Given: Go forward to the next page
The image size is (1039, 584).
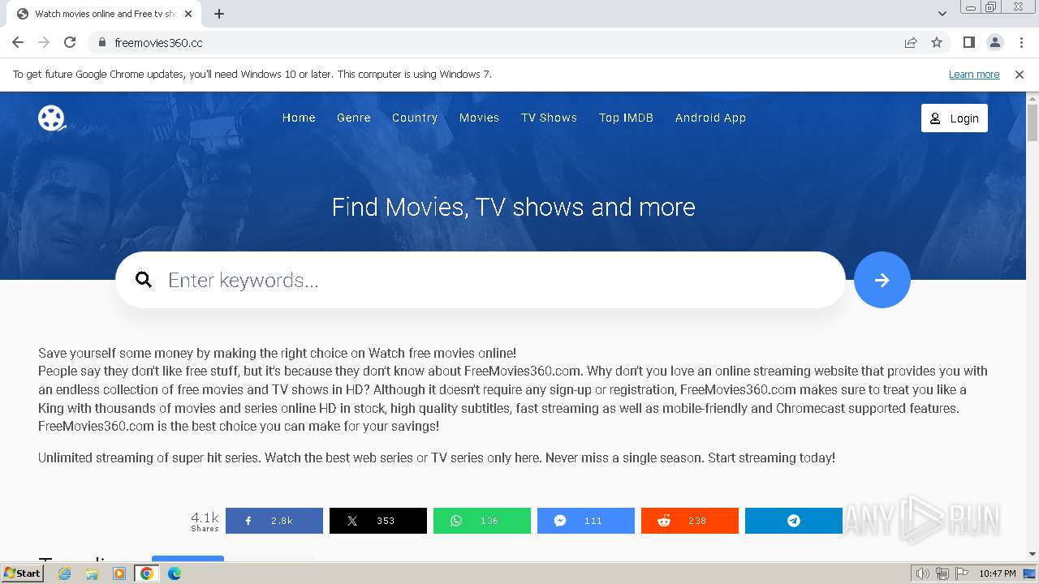Looking at the screenshot, I should pos(44,42).
